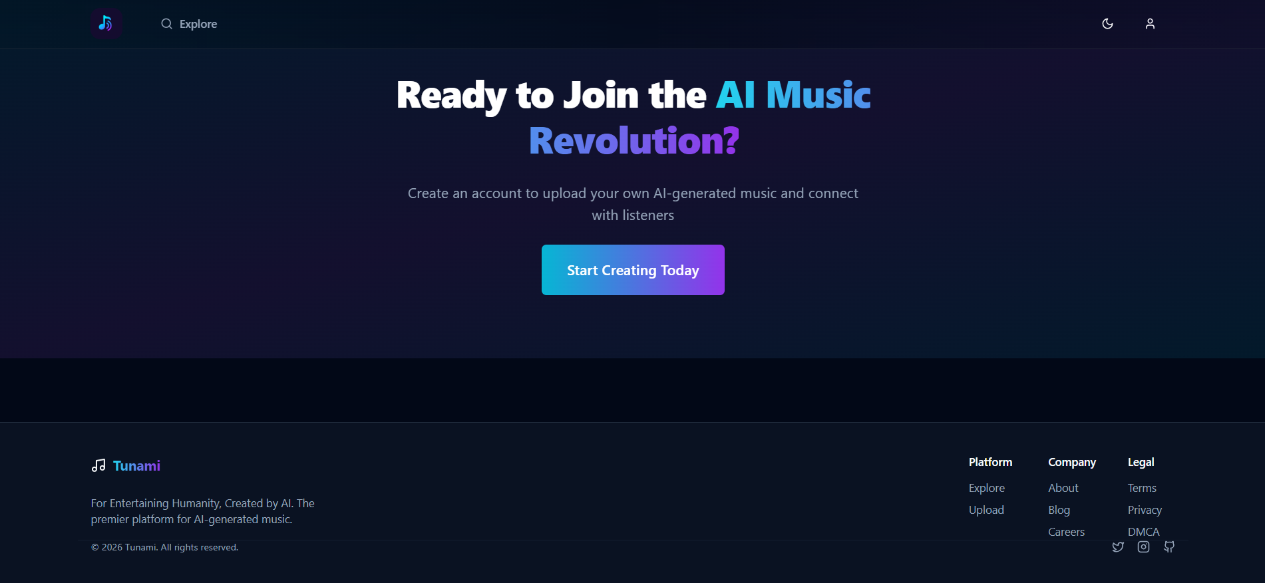1265x583 pixels.
Task: Open the footer Explore link under Platform
Action: tap(987, 488)
